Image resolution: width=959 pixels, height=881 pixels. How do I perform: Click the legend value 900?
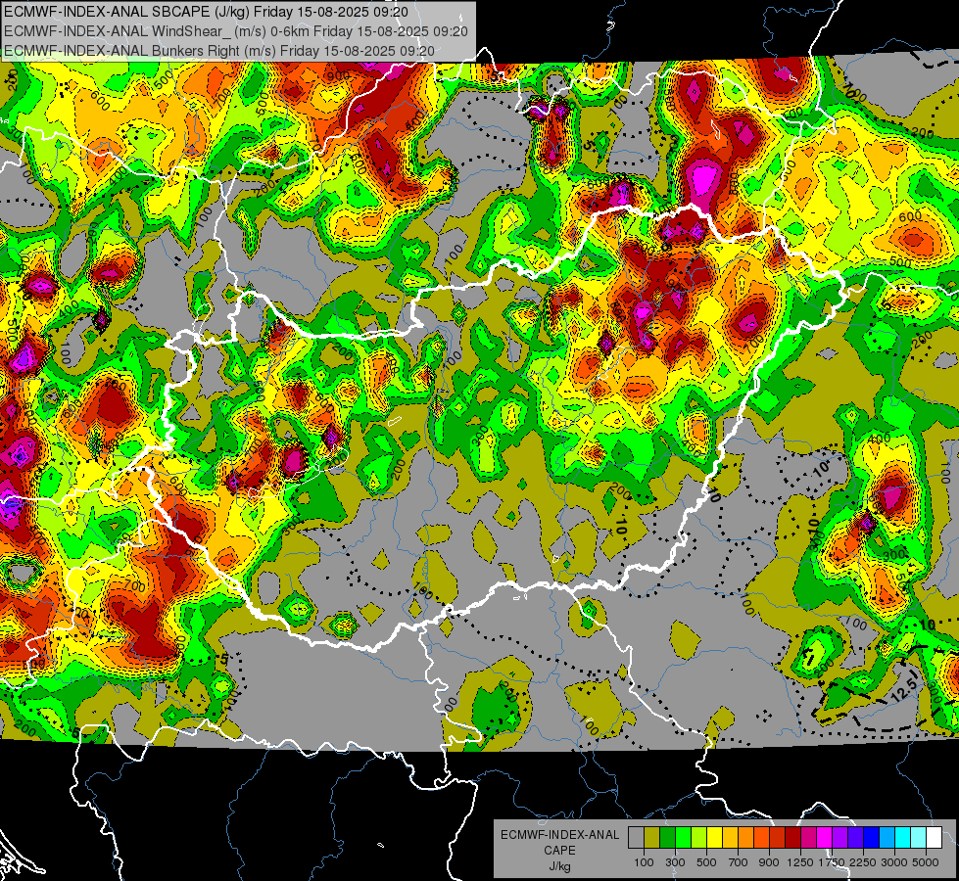769,862
